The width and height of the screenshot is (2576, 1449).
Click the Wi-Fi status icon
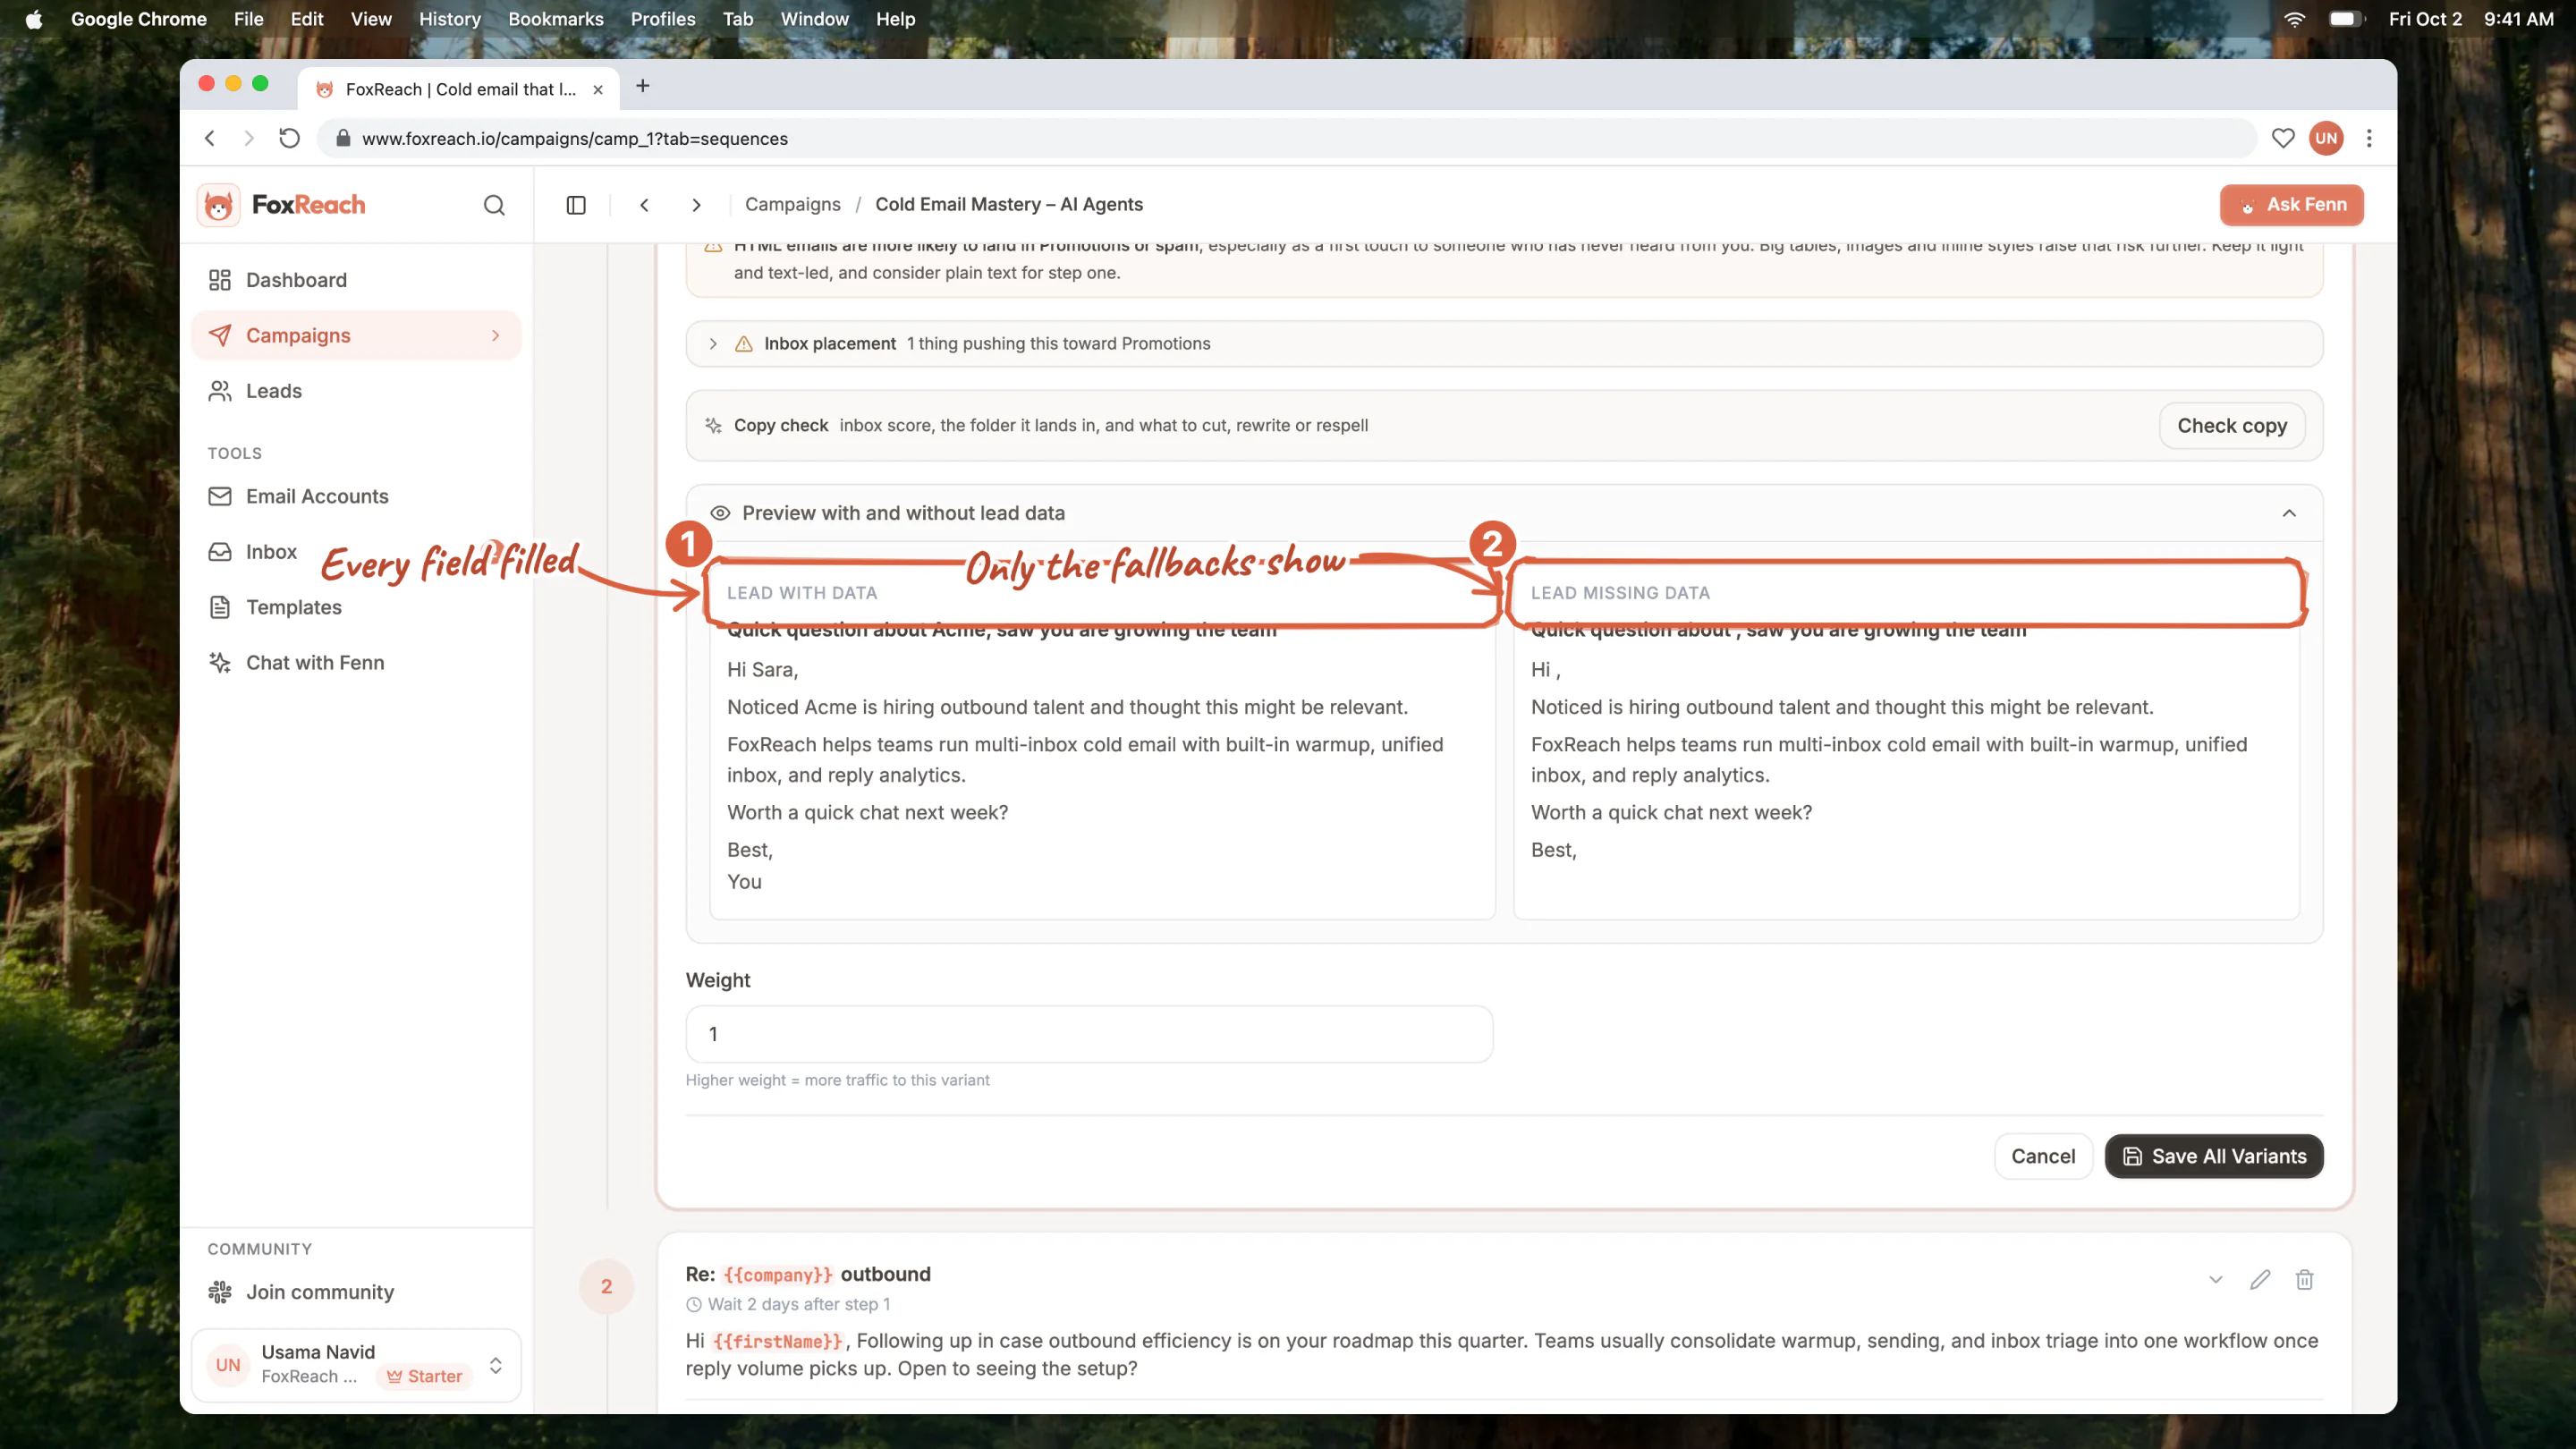point(2294,19)
